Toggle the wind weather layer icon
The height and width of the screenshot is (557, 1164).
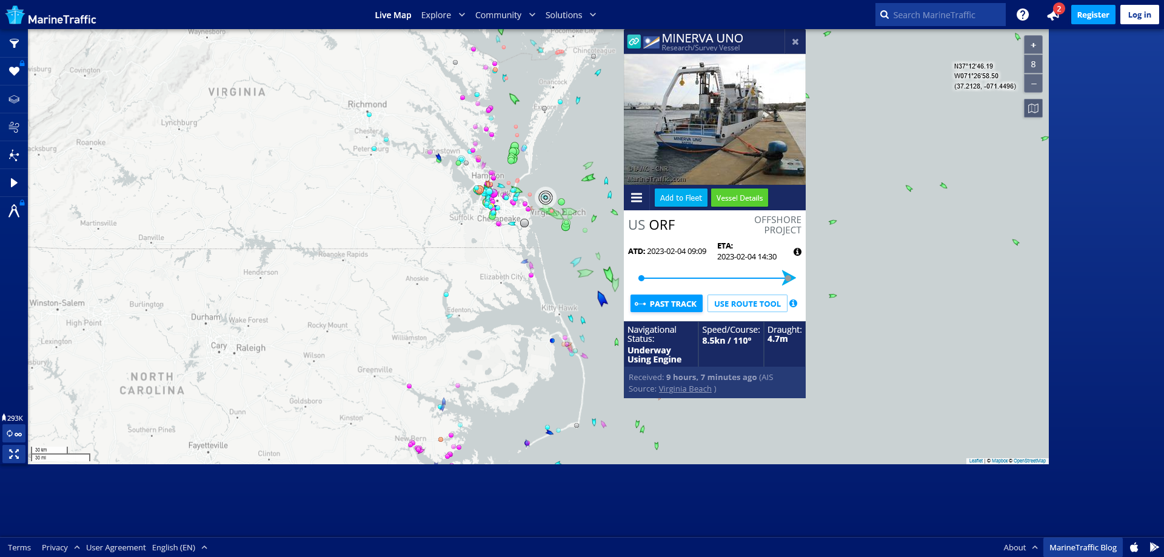tap(14, 127)
